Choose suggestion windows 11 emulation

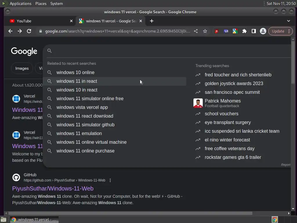pyautogui.click(x=114, y=134)
